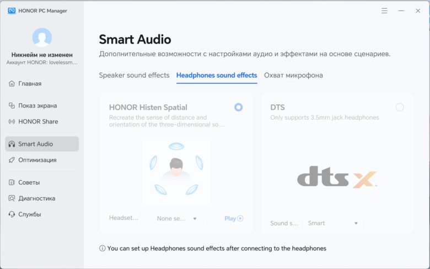
Task: Click the Никнейм не изменен nickname
Action: 42,55
